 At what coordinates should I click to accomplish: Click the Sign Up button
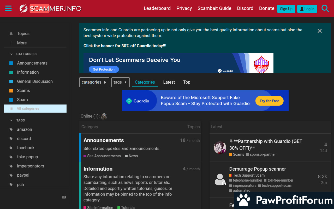[x=286, y=9]
